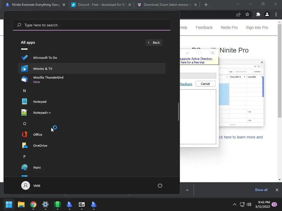Switch to the Discord download tab
This screenshot has width=282, height=211.
coord(101,5)
